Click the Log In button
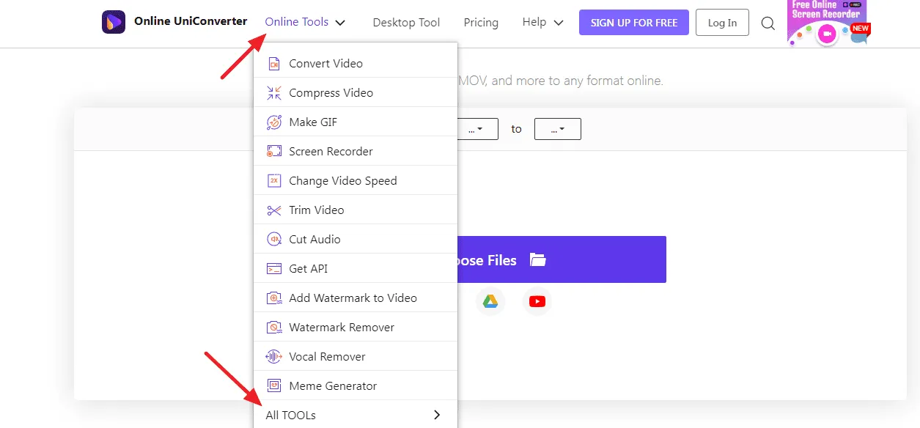The height and width of the screenshot is (428, 920). (x=722, y=23)
